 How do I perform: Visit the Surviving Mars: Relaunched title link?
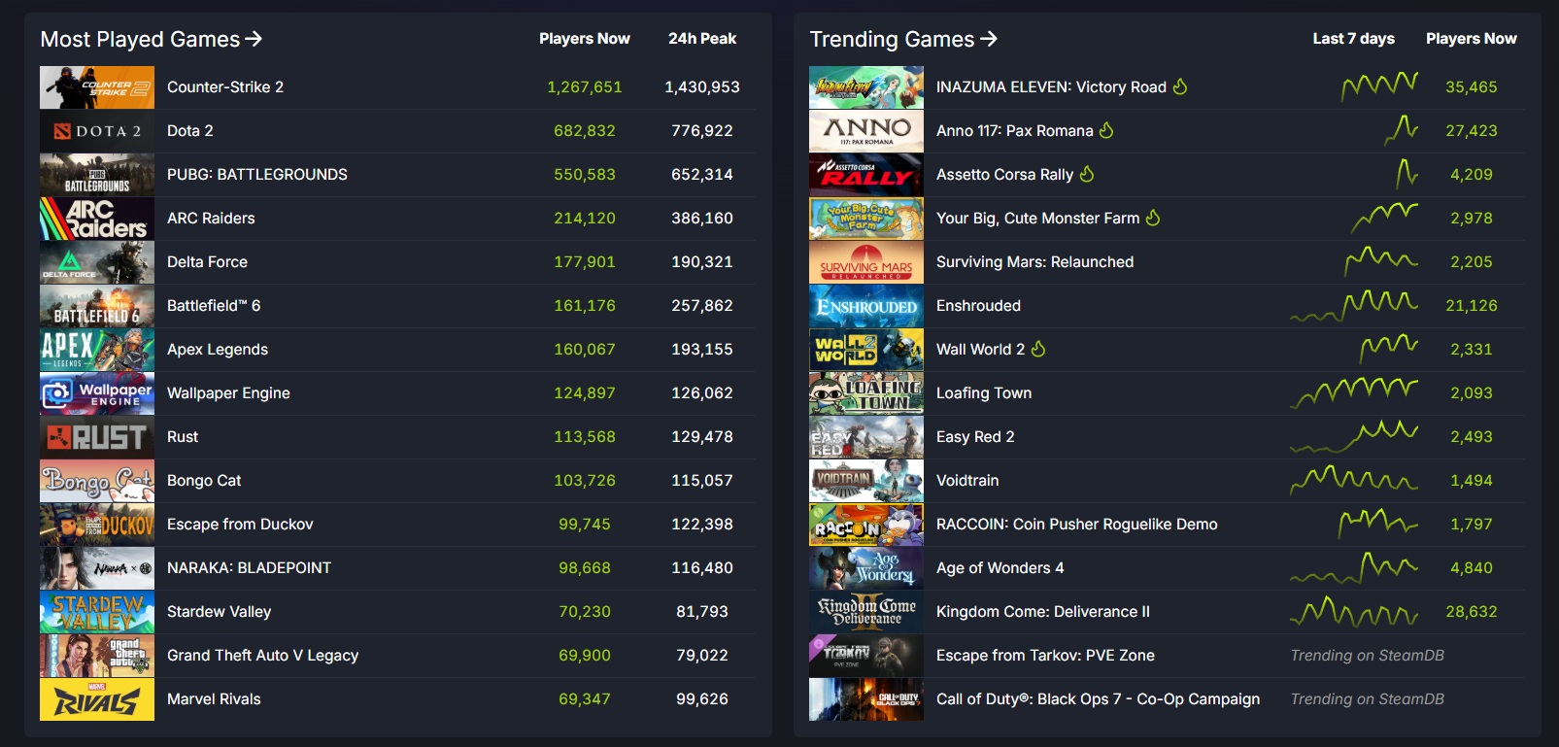click(1034, 262)
